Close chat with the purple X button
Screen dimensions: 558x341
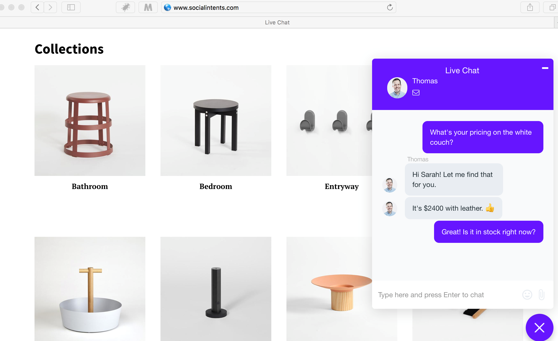tap(539, 327)
